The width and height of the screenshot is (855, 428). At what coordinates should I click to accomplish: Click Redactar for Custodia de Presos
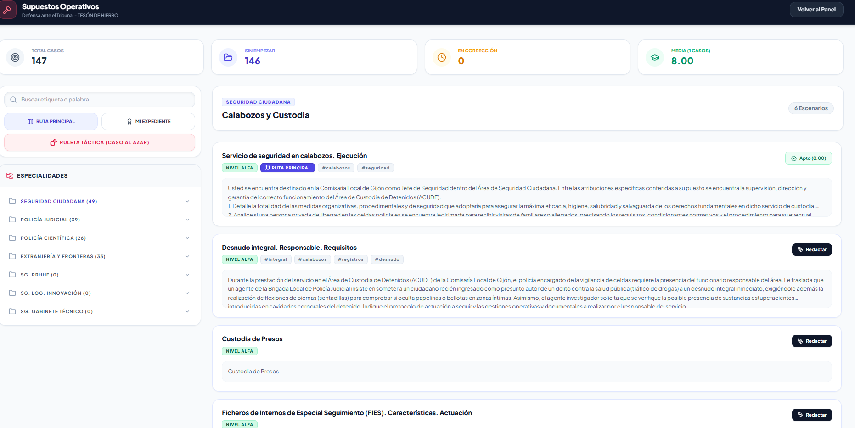pos(812,341)
